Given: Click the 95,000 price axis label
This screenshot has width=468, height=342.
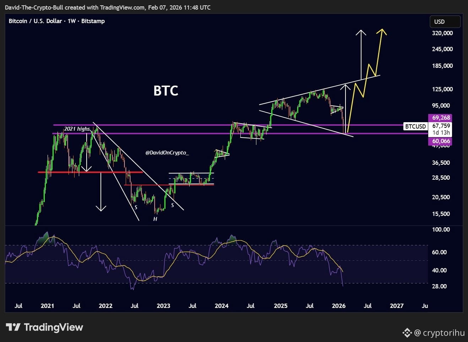Looking at the screenshot, I should pos(441,105).
